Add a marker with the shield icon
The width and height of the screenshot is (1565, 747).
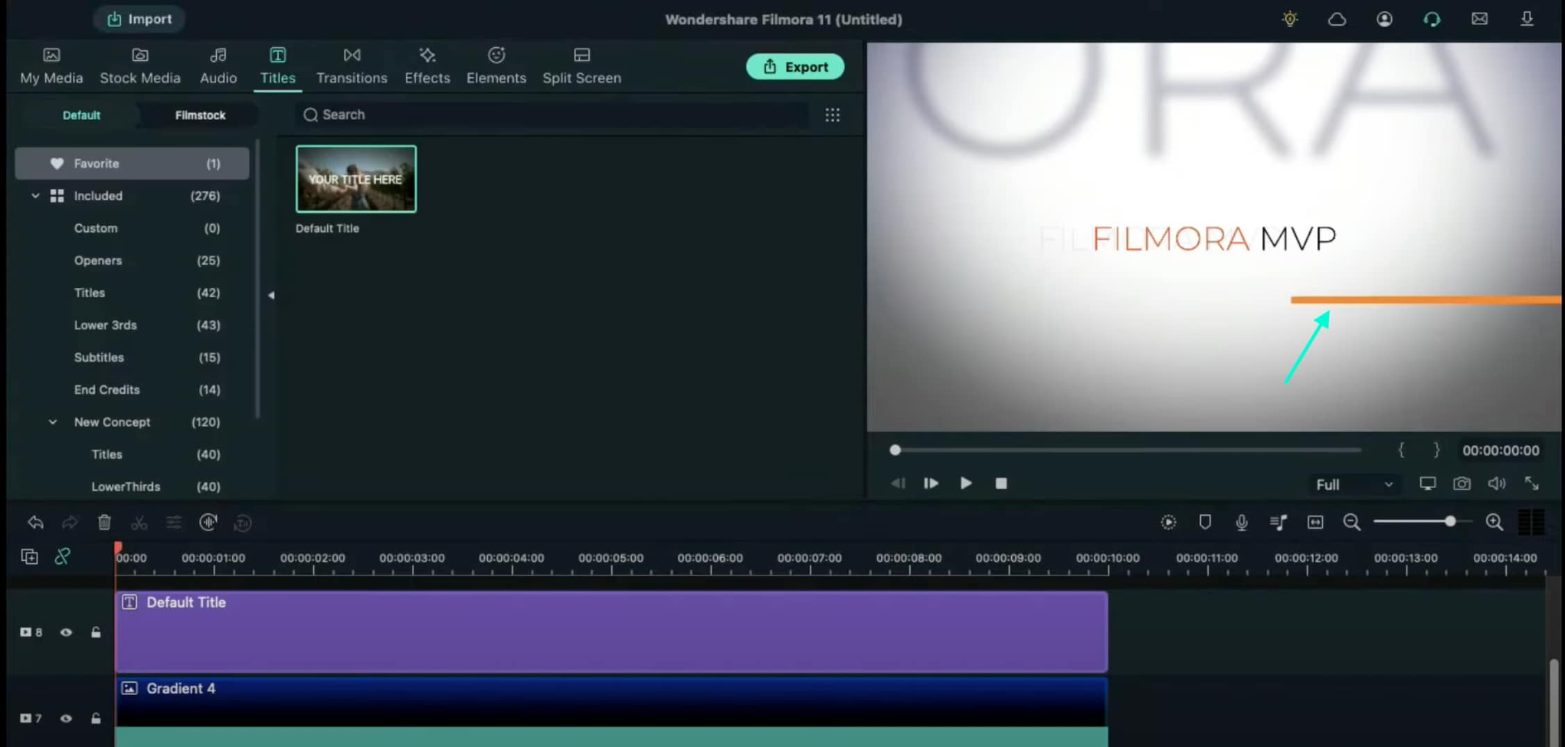[1205, 522]
